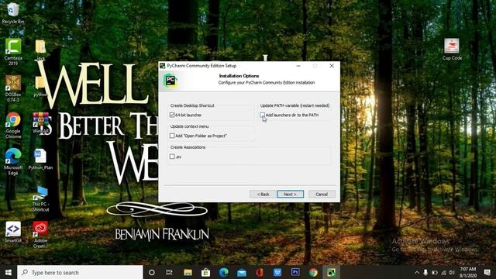Open Cortana from the taskbar
This screenshot has height=279, width=496.
[x=152, y=272]
